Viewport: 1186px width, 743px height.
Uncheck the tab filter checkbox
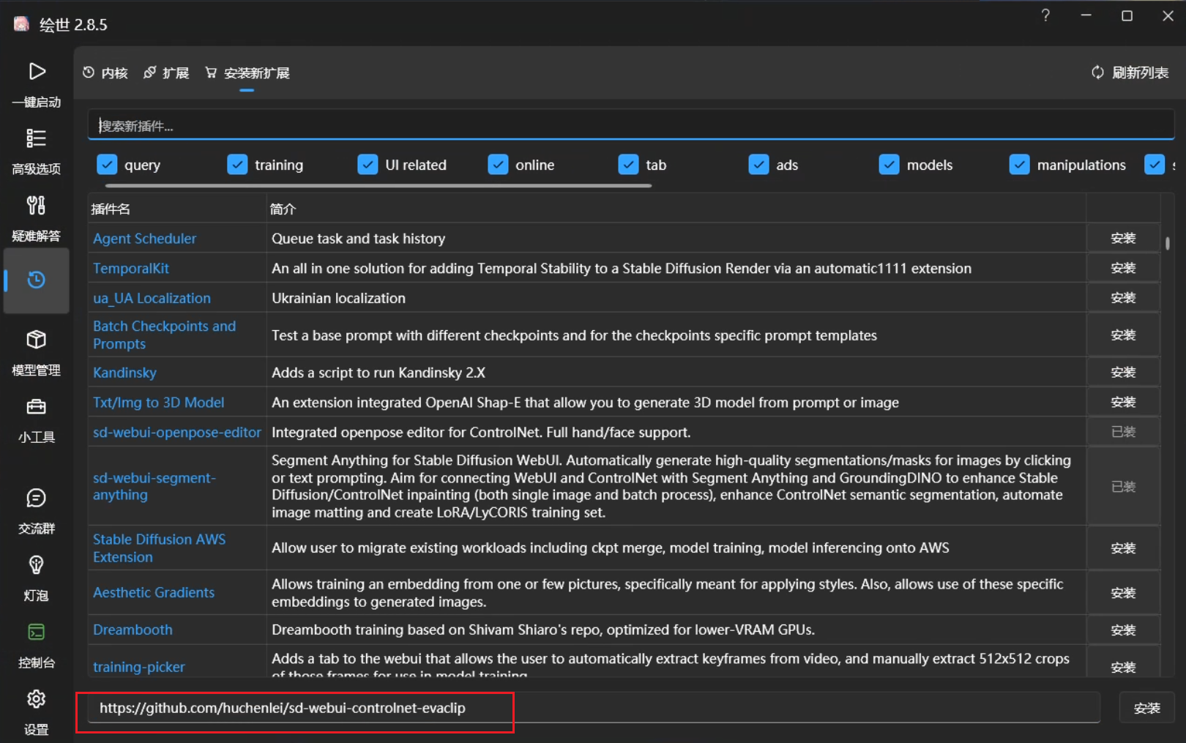click(x=628, y=165)
